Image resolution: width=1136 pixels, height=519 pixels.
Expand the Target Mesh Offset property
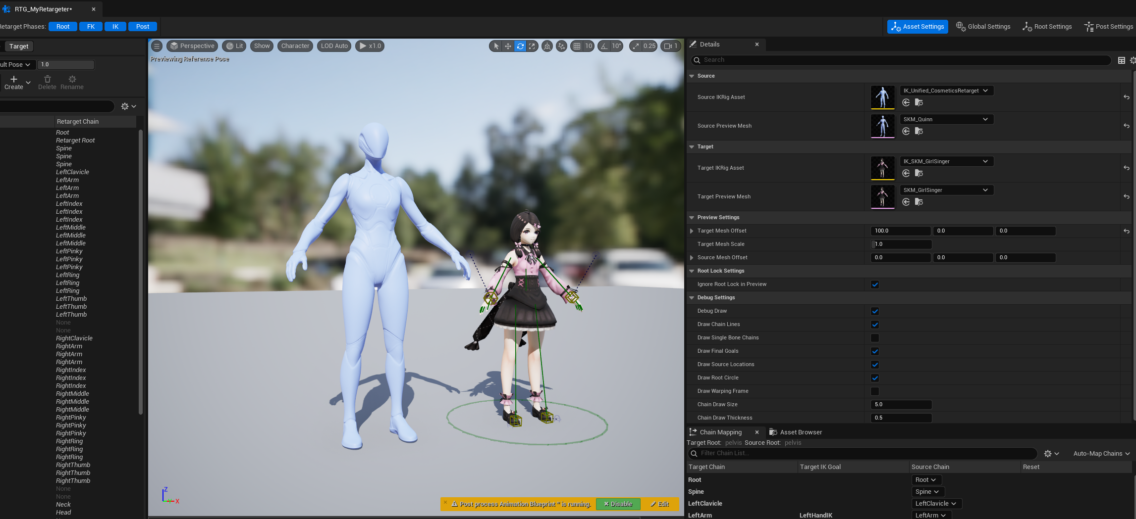[x=692, y=231]
